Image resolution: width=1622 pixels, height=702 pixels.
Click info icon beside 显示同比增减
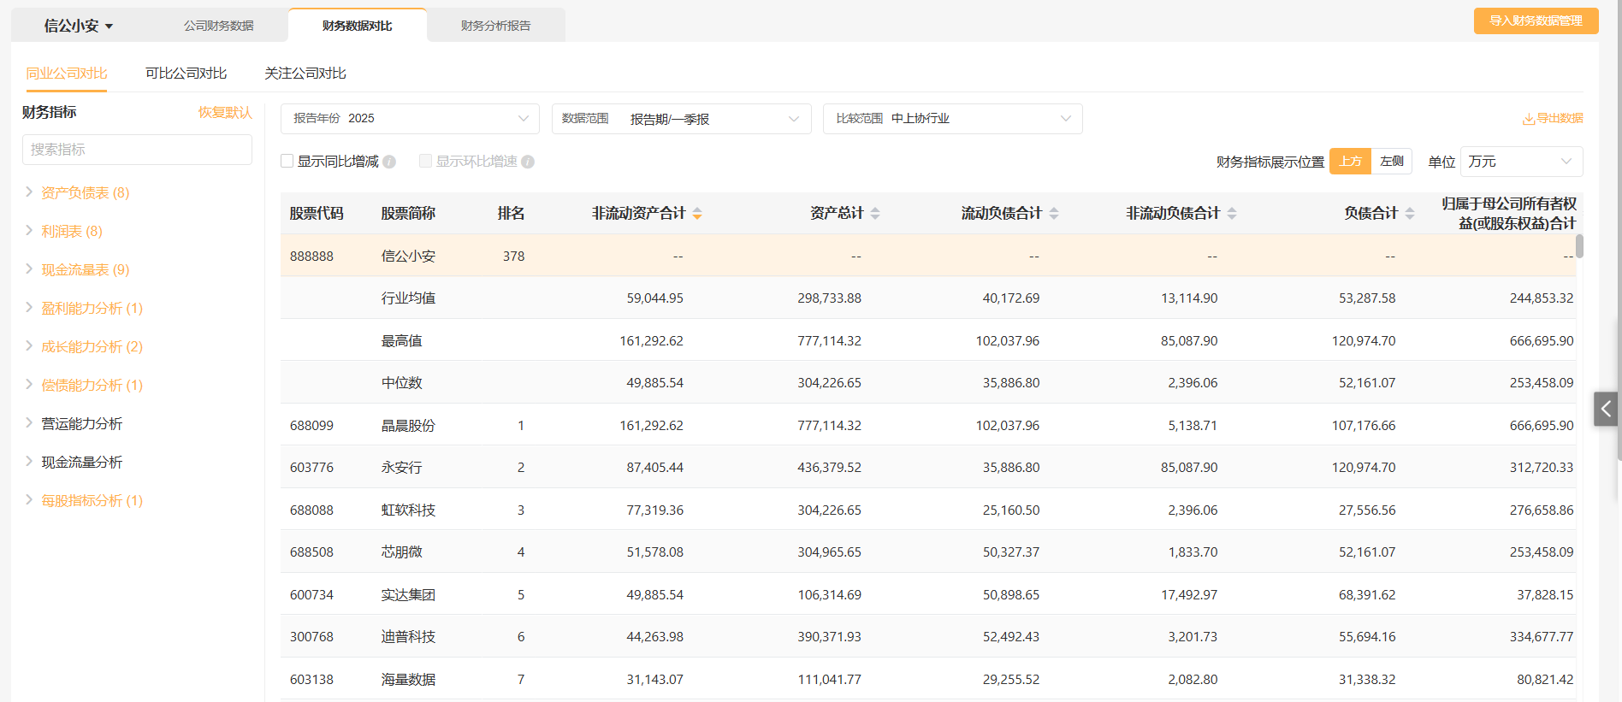click(389, 162)
